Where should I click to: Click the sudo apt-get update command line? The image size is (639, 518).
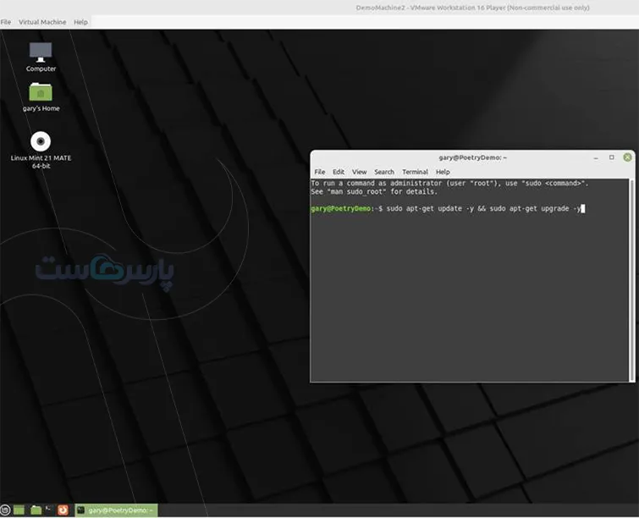483,209
